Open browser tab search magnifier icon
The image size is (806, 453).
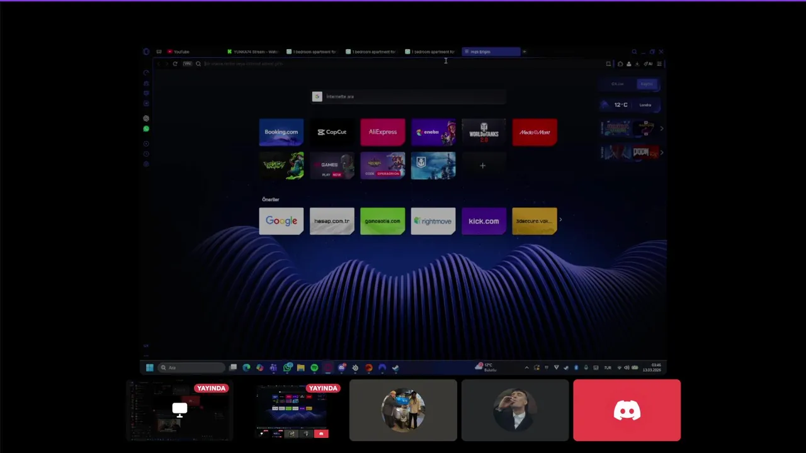tap(634, 52)
